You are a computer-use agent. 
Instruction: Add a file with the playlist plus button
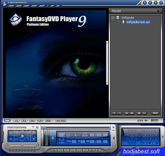114,113
